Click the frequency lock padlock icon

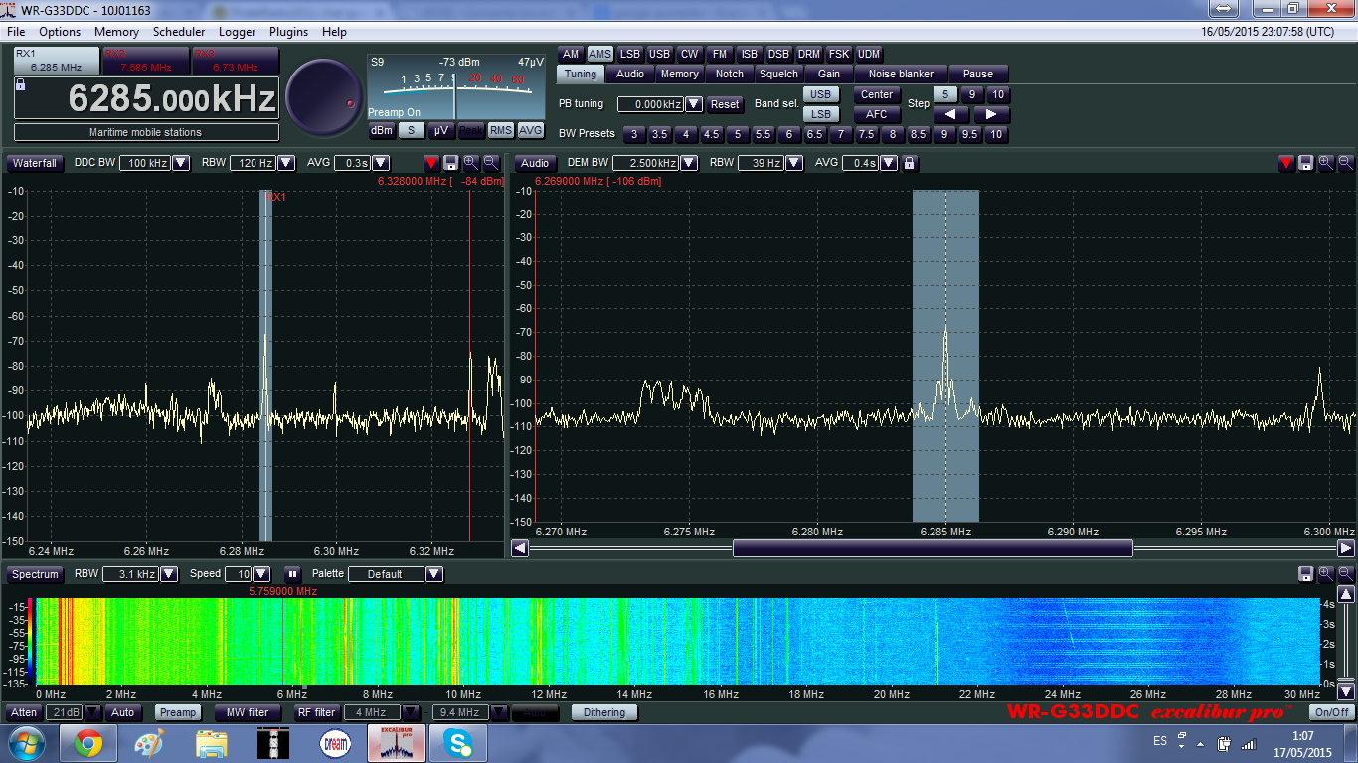tap(21, 86)
